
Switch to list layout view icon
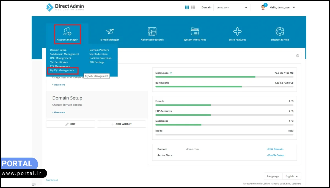coord(193,7)
